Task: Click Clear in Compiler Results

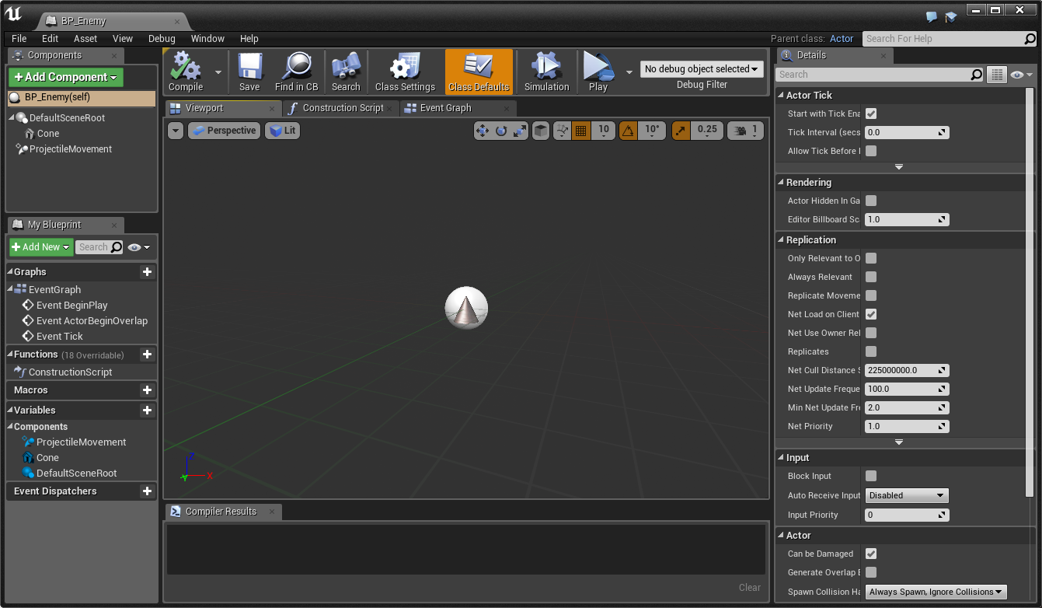Action: [750, 587]
